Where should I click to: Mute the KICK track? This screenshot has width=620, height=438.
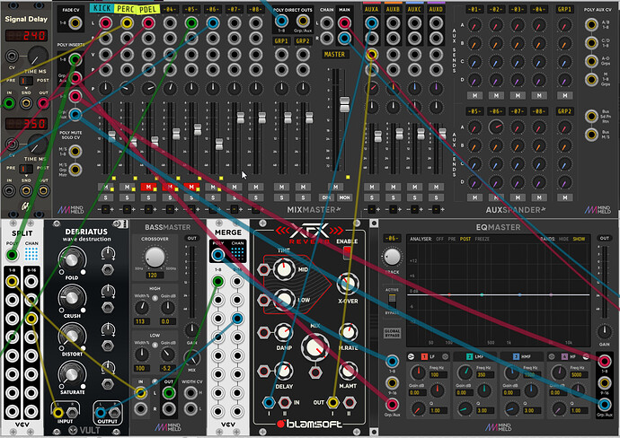click(x=105, y=187)
